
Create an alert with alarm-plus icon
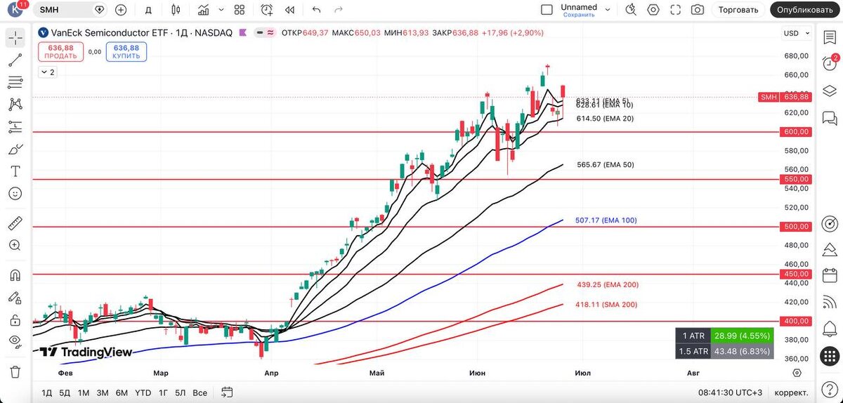pos(267,10)
